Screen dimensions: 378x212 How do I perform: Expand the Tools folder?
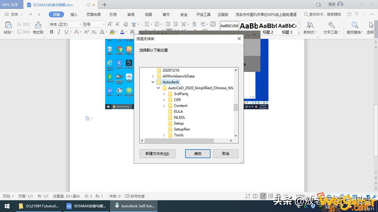pyautogui.click(x=164, y=135)
